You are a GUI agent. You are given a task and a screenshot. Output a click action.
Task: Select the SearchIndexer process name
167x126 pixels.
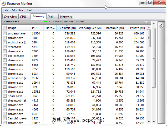18,118
